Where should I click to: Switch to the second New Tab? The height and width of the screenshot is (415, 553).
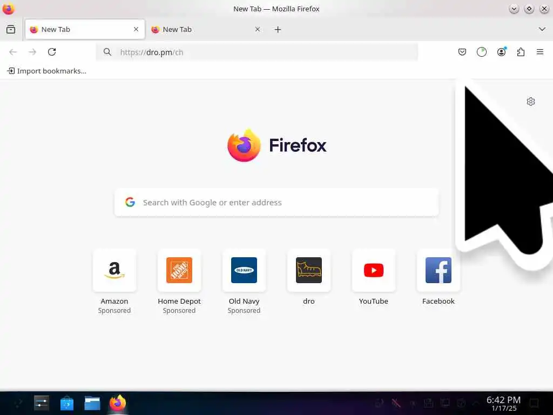click(x=206, y=29)
